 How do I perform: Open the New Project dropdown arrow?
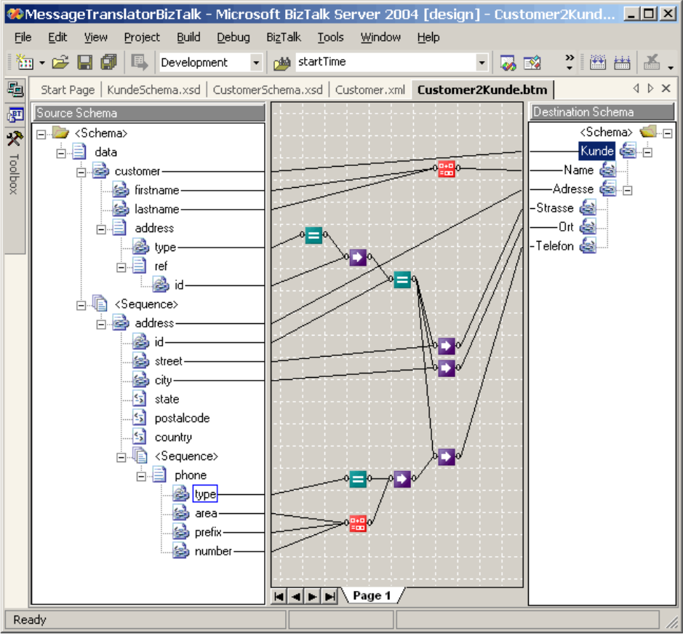[41, 63]
